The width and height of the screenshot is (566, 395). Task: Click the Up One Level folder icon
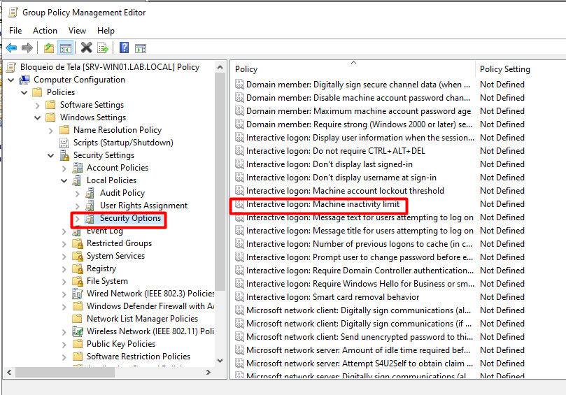tap(48, 48)
